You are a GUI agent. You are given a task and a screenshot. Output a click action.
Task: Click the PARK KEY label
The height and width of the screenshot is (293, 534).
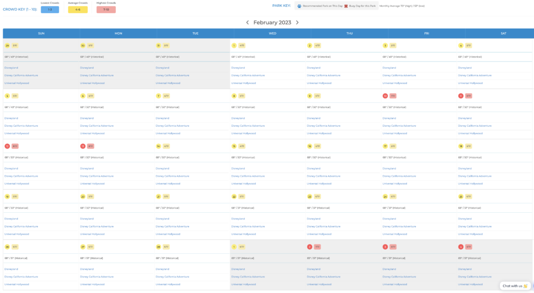281,6
